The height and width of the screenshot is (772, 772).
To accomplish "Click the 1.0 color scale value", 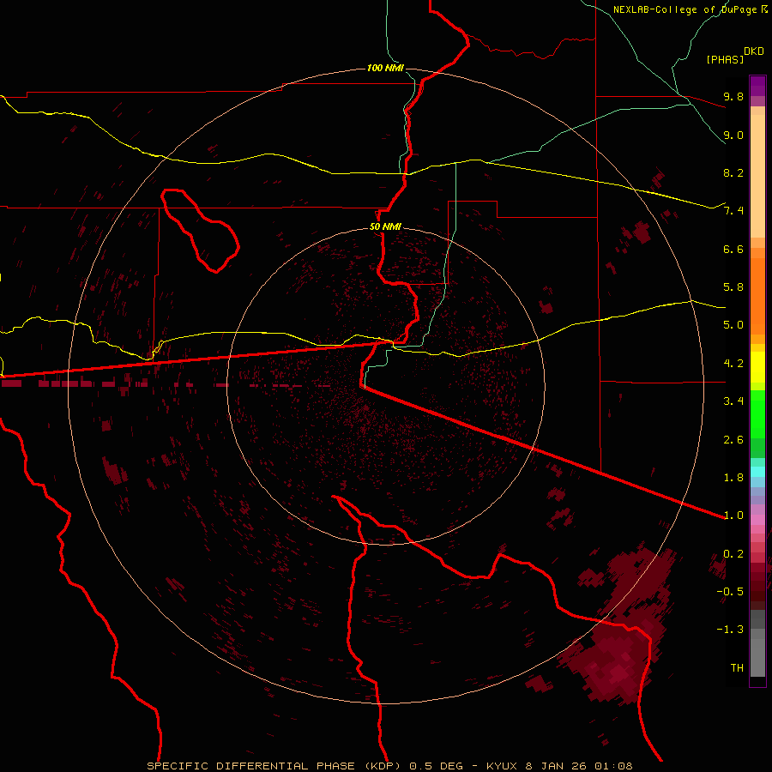I will 733,516.
